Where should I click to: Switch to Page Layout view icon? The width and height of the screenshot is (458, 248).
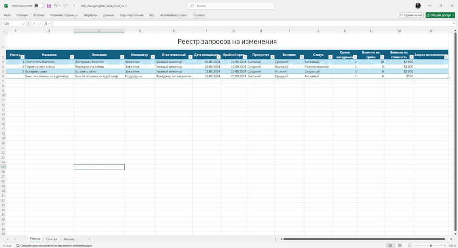point(400,246)
